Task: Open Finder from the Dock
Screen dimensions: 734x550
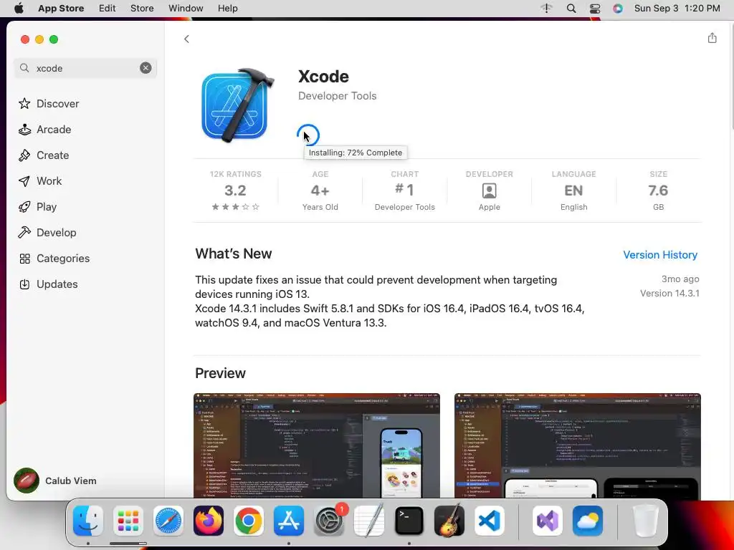Action: pos(88,521)
